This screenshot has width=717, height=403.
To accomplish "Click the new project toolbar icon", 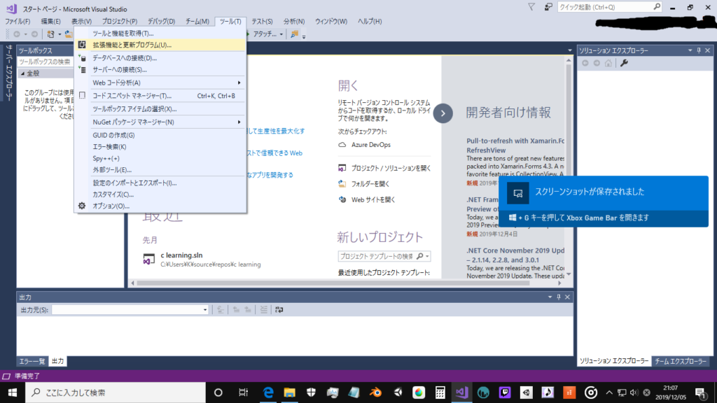I will point(50,34).
